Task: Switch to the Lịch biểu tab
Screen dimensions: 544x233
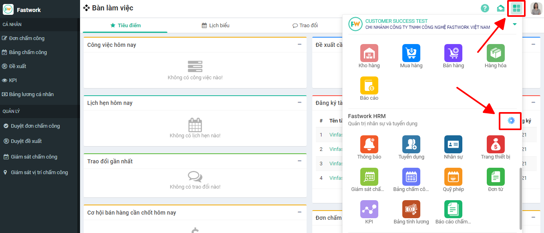Action: 216,26
